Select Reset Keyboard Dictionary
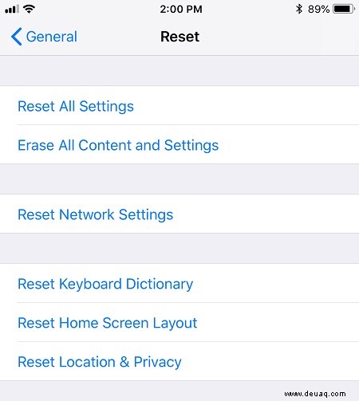The height and width of the screenshot is (401, 359). pyautogui.click(x=179, y=283)
